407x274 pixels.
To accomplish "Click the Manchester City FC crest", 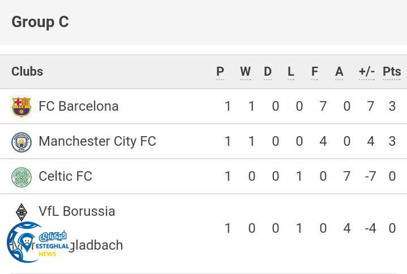I will click(x=22, y=142).
